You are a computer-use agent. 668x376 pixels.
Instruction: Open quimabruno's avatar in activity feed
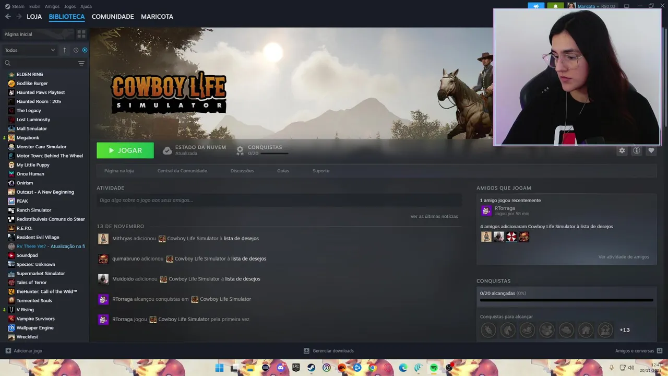103,259
